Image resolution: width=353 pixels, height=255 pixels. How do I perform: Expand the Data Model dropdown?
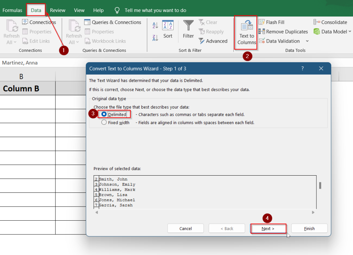[x=350, y=32]
